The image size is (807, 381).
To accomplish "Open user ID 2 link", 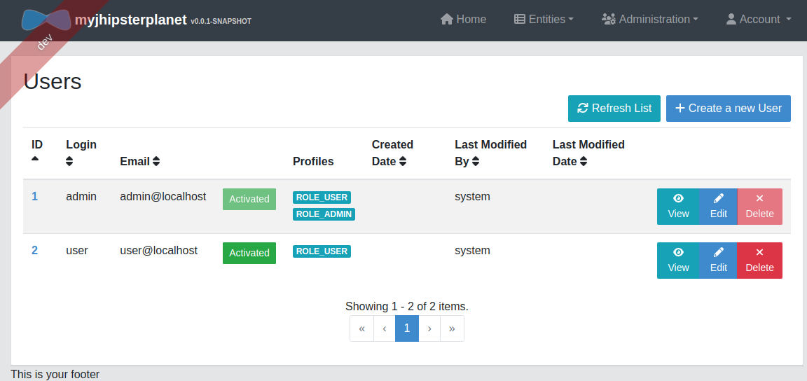I will pyautogui.click(x=34, y=250).
